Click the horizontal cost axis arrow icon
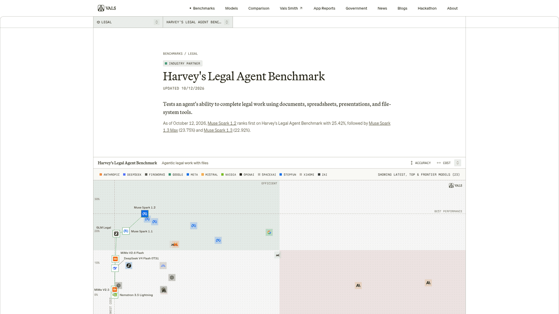This screenshot has width=559, height=314. click(x=439, y=163)
